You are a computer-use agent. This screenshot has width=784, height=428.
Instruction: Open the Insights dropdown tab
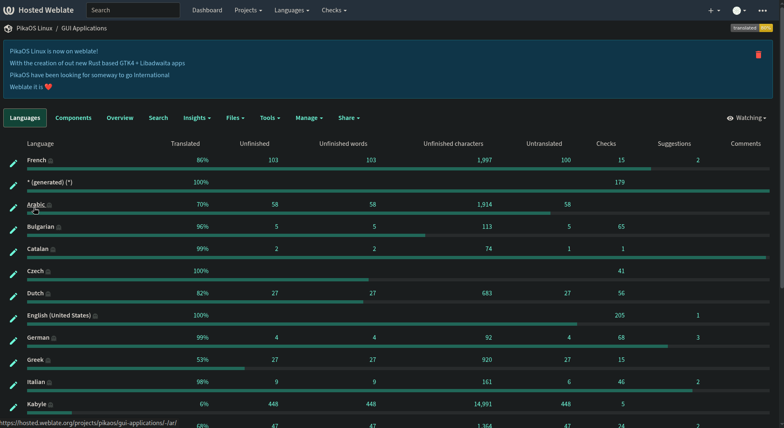(197, 118)
